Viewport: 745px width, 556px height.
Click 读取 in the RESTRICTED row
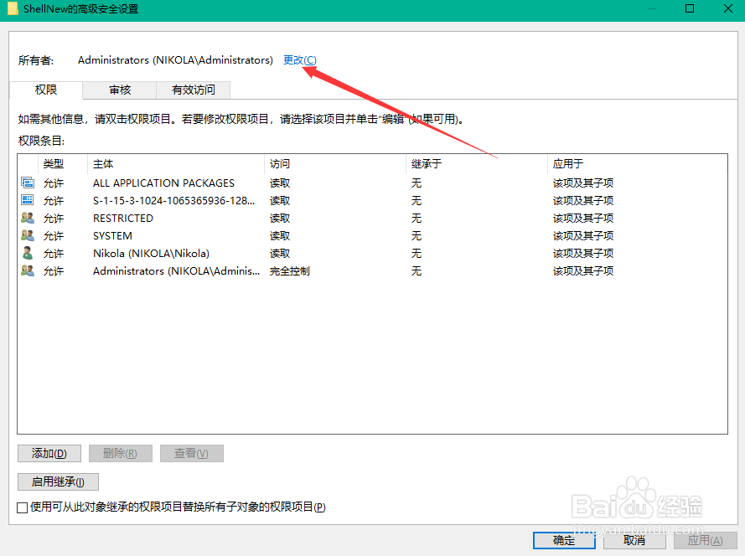tap(280, 218)
